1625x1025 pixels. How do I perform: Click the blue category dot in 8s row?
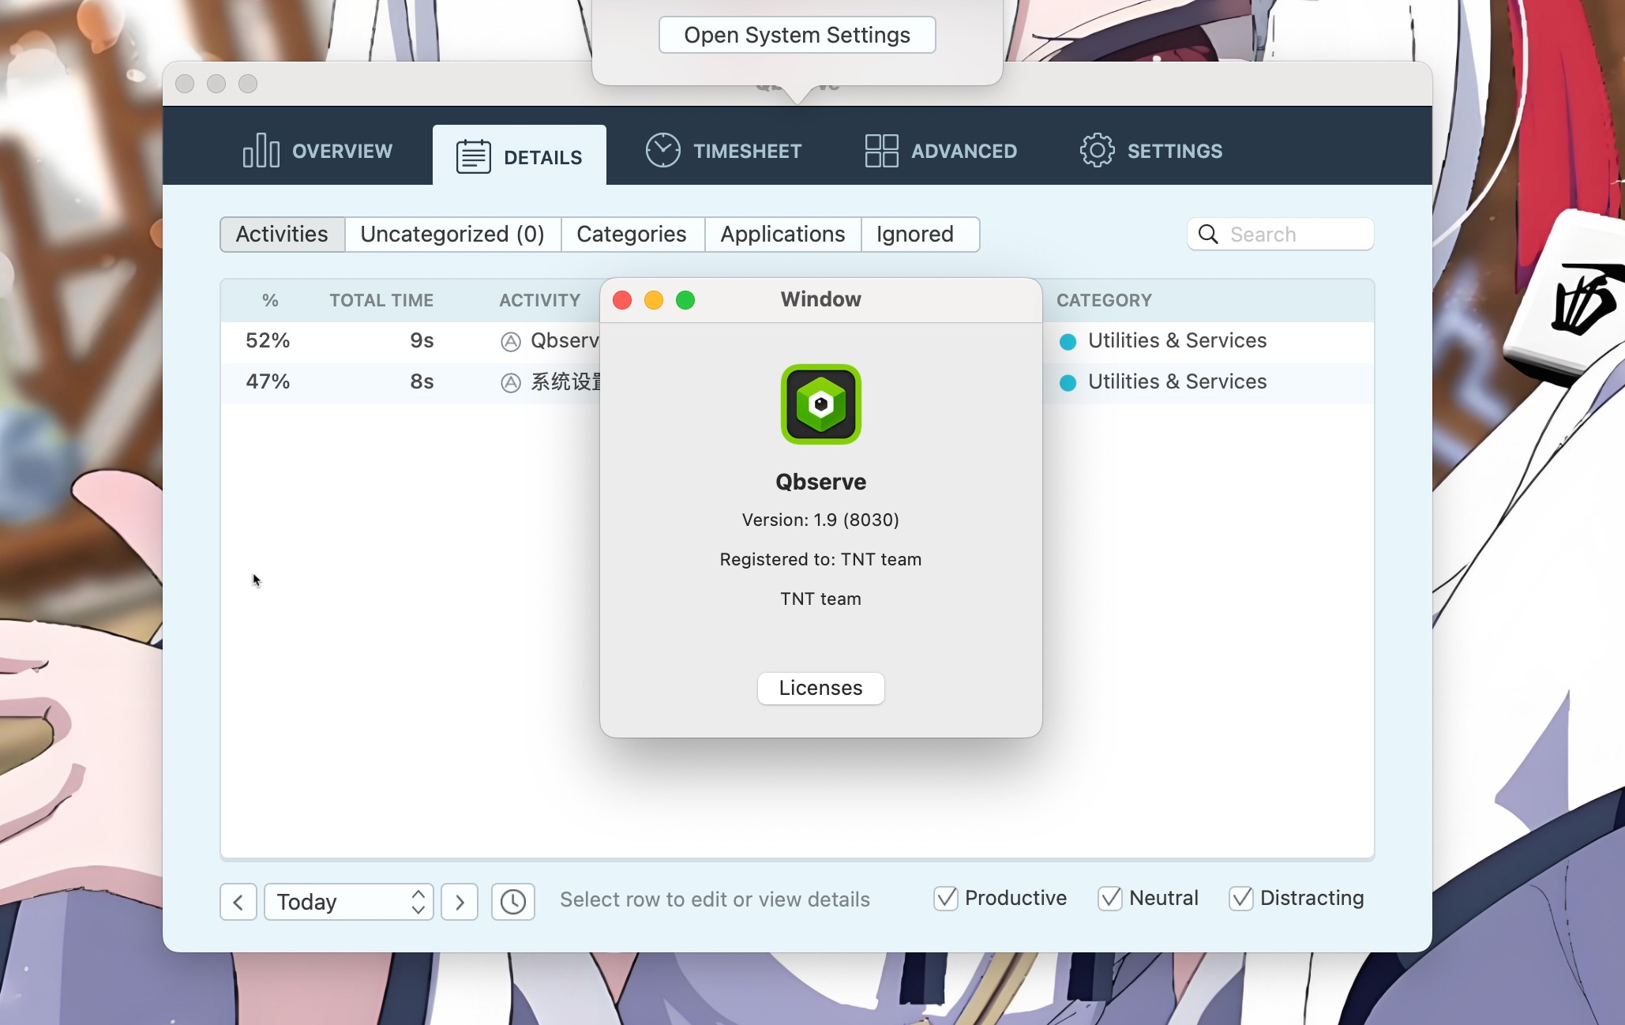[x=1068, y=383]
